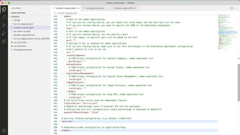Close the custom-values.yaml tab
The width and height of the screenshot is (240, 135).
coord(78,8)
